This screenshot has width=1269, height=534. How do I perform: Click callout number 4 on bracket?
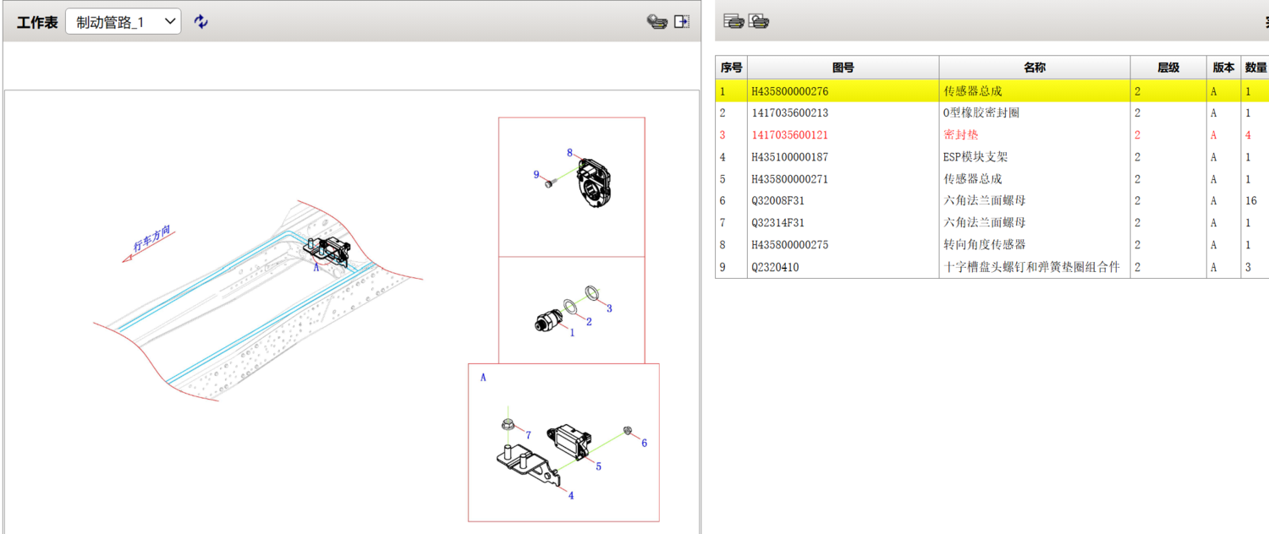(571, 496)
